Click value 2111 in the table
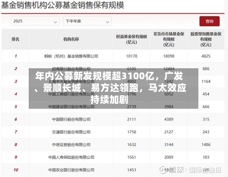Viewport: 228px width, 177px height. pyautogui.click(x=132, y=119)
